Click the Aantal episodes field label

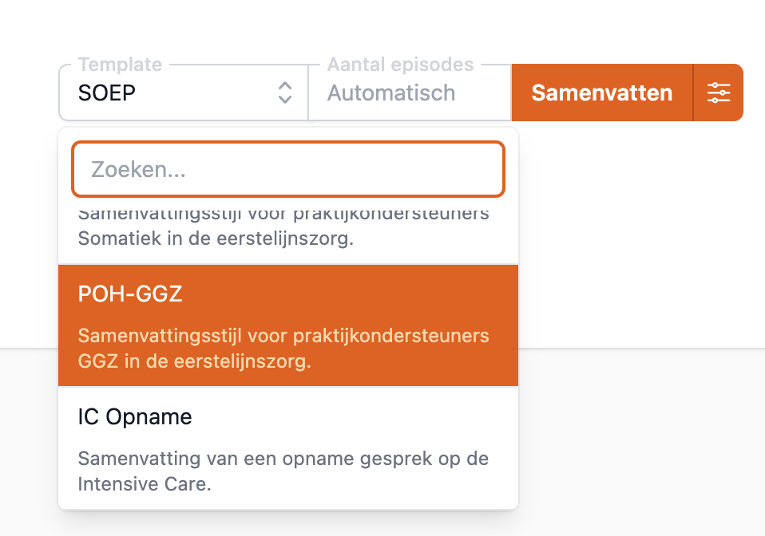point(400,65)
